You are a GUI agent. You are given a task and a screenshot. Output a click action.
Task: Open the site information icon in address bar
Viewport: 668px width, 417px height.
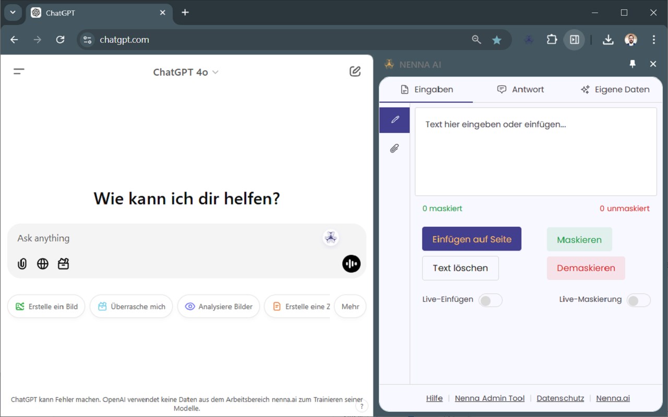(x=87, y=40)
